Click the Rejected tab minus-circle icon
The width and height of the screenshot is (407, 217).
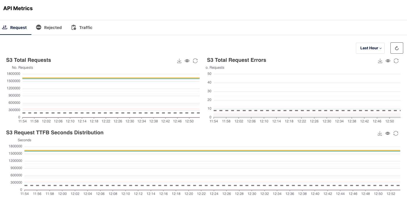coord(39,27)
